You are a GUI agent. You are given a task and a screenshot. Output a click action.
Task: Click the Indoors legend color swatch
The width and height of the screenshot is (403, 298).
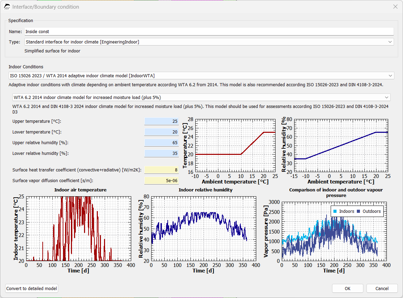(x=335, y=211)
